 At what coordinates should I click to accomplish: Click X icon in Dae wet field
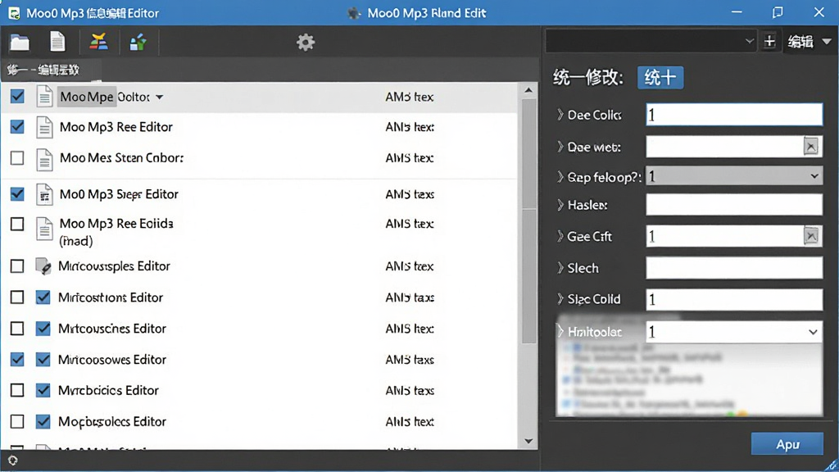pyautogui.click(x=811, y=146)
